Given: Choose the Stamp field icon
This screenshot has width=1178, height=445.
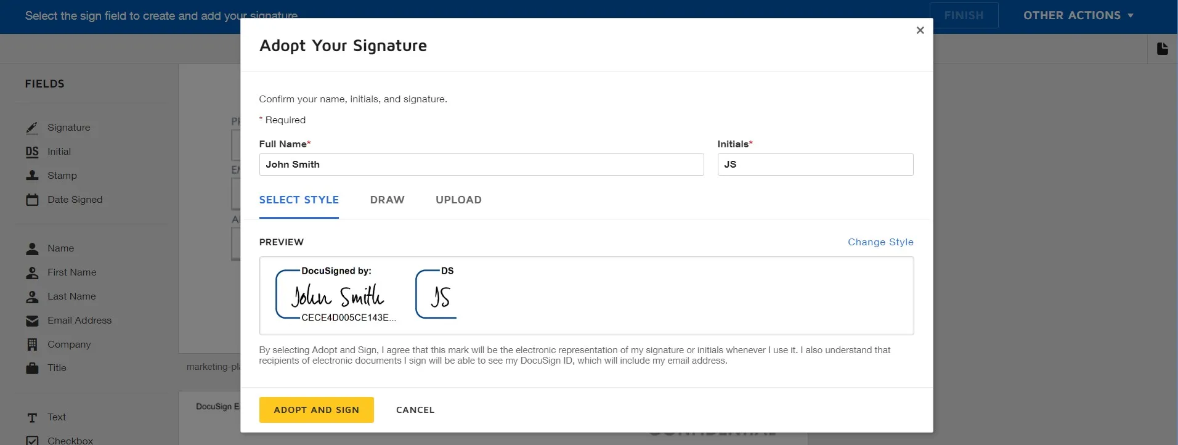Looking at the screenshot, I should click(32, 176).
